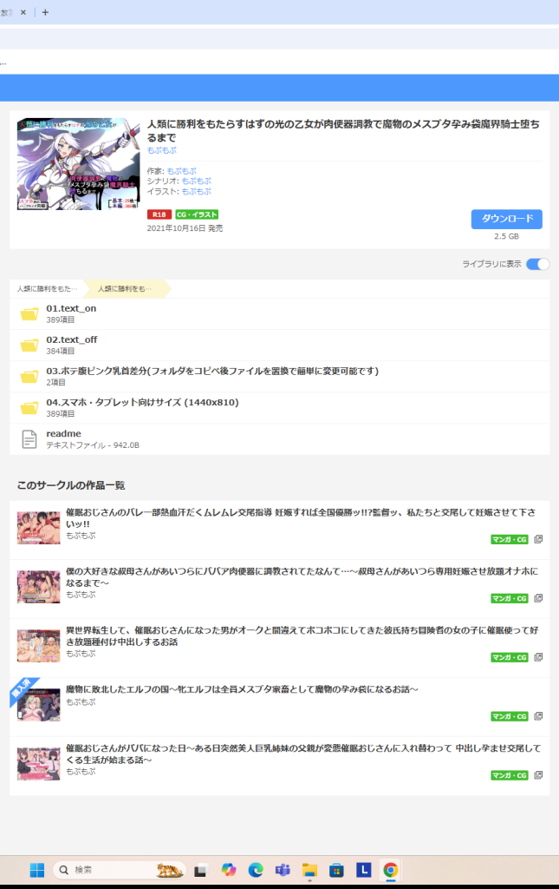Screen dimensions: 559x889
Task: Click the イラスト もぶもぶ link
Action: (197, 191)
